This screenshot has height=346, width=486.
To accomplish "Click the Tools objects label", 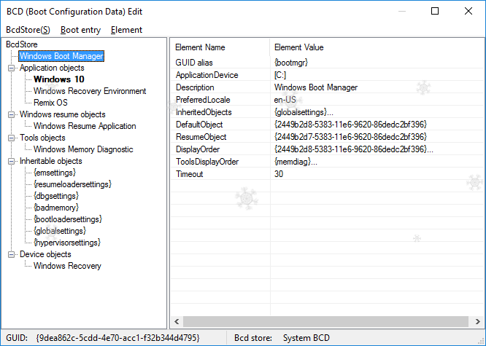I will 42,138.
